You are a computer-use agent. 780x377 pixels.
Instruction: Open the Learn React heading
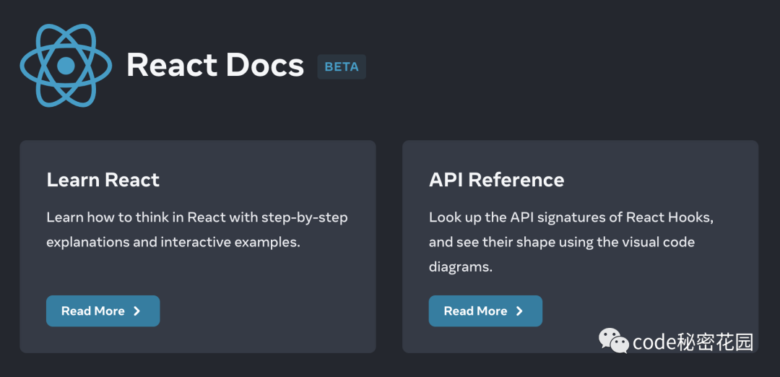(x=103, y=180)
